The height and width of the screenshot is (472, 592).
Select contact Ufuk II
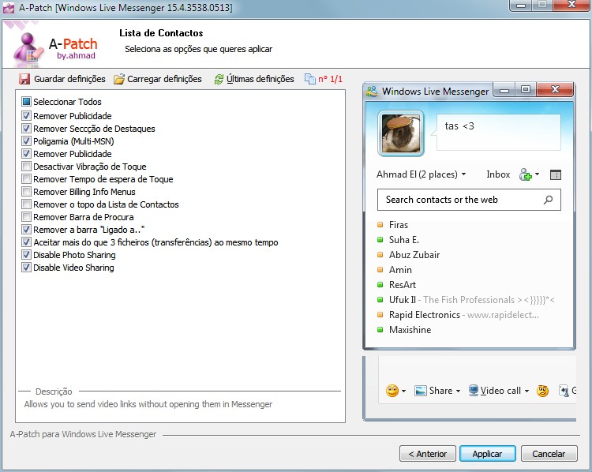tap(403, 300)
